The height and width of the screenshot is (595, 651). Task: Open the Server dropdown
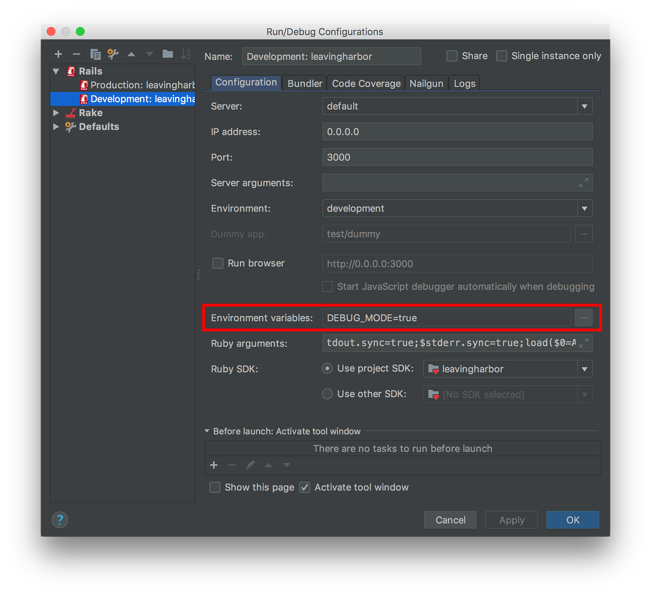[585, 106]
